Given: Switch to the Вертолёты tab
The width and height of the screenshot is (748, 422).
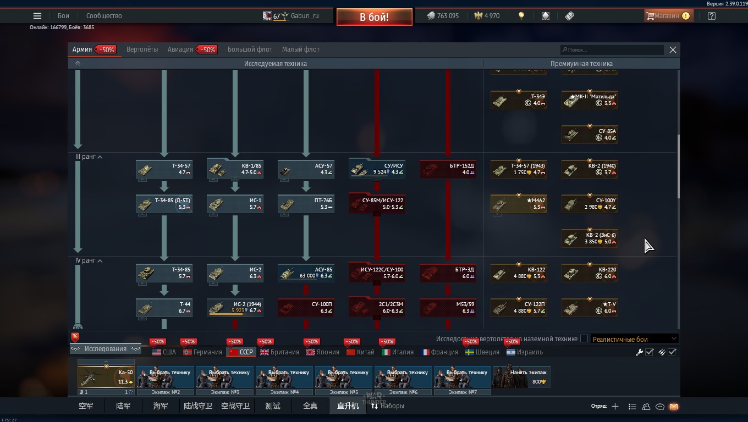Looking at the screenshot, I should coord(142,49).
